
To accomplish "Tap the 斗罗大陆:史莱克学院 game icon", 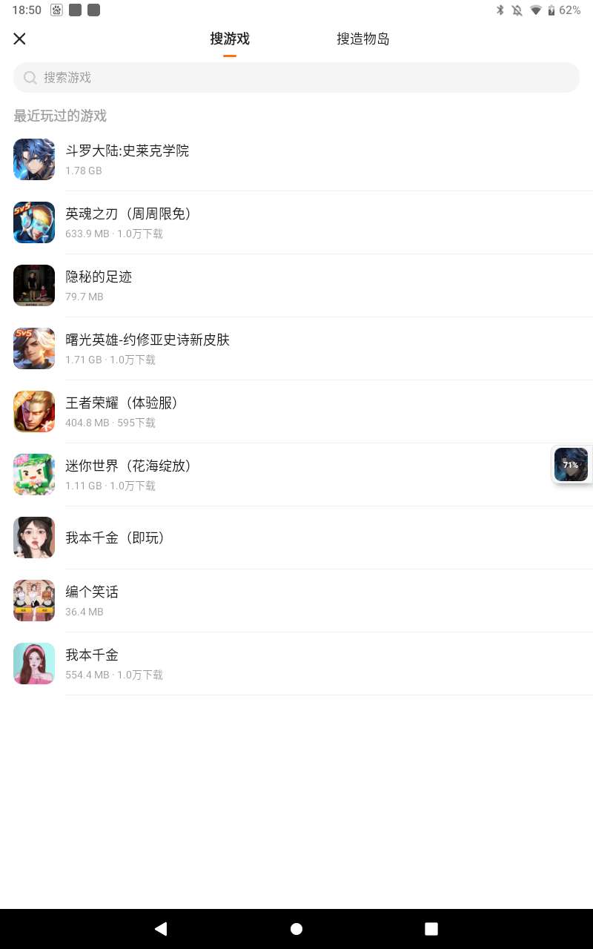I will click(x=34, y=159).
